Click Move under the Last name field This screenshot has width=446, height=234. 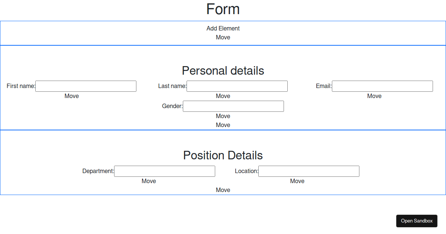click(223, 96)
